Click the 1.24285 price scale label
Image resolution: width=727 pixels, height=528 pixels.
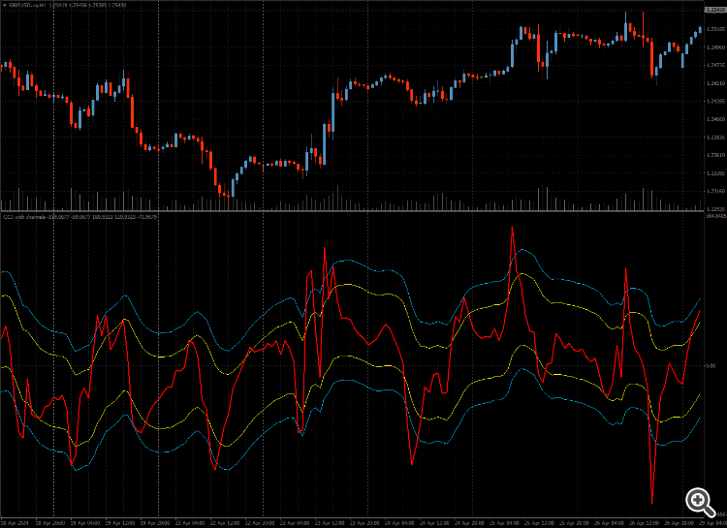click(x=715, y=101)
